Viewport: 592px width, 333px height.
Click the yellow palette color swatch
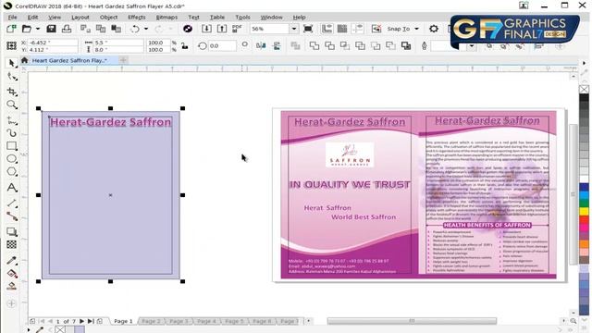pos(584,211)
